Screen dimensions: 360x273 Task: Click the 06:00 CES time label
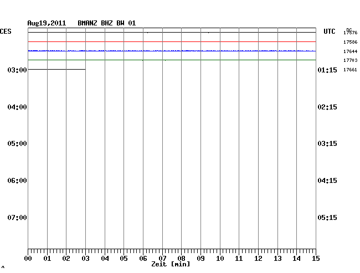click(17, 181)
